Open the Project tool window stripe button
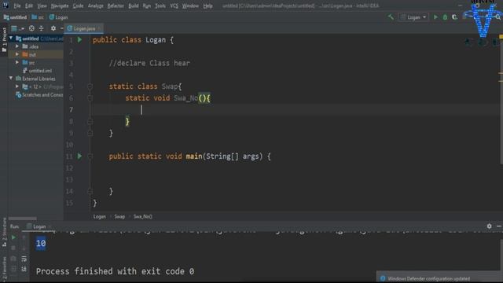This screenshot has height=283, width=503. pos(4,39)
